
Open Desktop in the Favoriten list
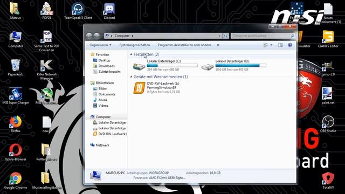[x=104, y=60]
